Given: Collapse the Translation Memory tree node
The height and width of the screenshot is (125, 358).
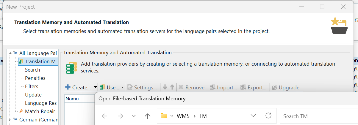Looking at the screenshot, I should click(15, 62).
